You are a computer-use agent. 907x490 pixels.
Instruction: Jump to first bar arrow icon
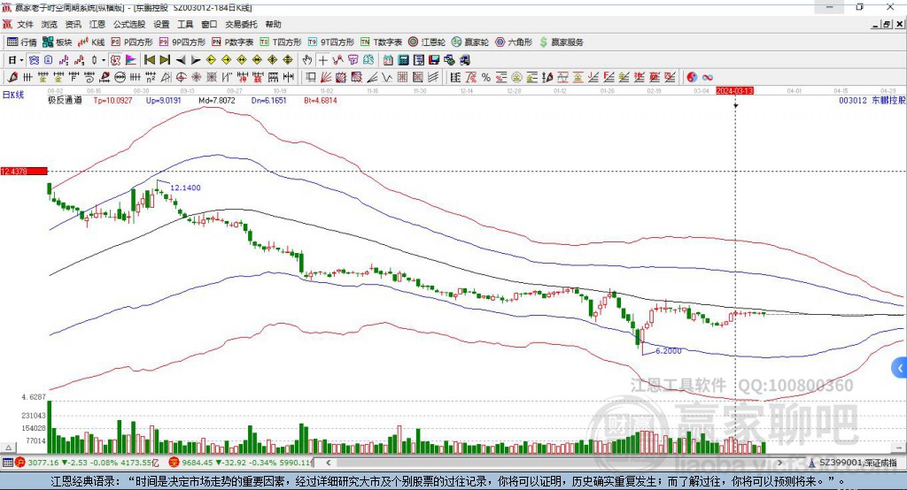(x=149, y=60)
